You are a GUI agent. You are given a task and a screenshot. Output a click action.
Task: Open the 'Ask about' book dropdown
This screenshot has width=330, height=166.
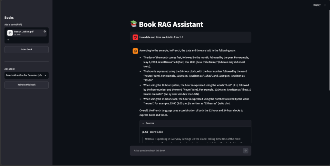[26, 75]
